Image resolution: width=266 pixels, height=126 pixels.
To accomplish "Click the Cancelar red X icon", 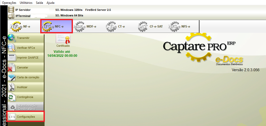I will 12,67.
